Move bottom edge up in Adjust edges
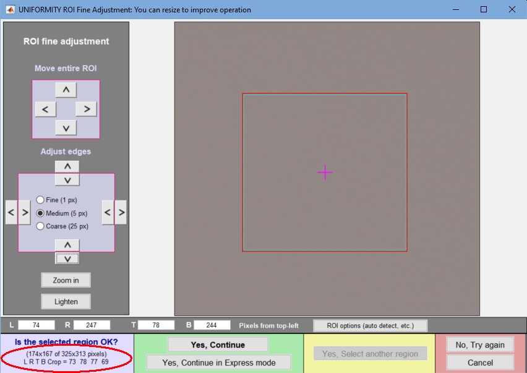Image resolution: width=527 pixels, height=373 pixels. point(67,245)
